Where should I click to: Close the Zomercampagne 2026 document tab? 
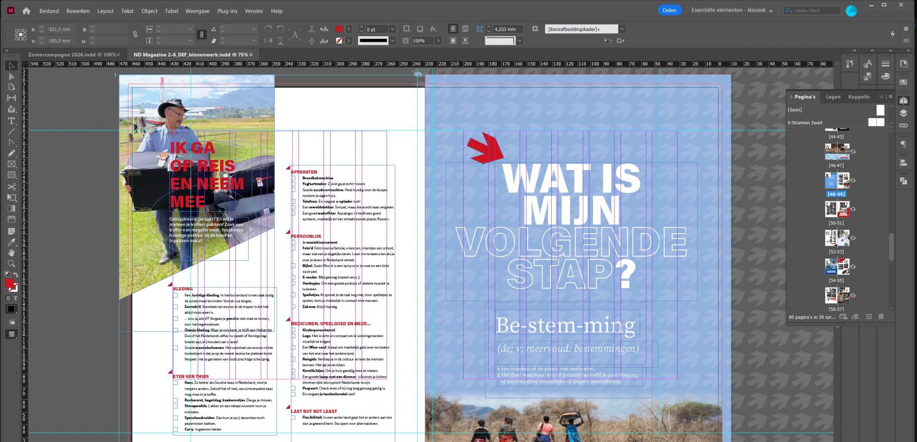[118, 54]
